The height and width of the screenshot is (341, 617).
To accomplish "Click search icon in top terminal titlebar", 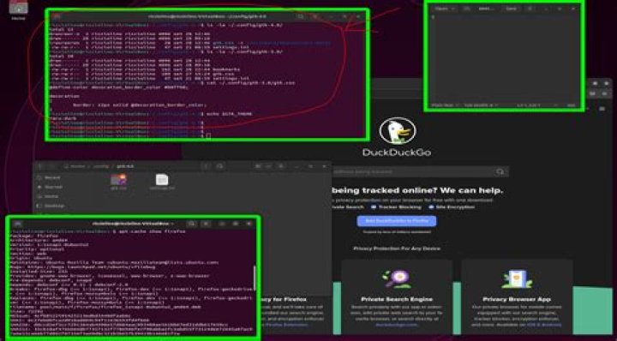I will tap(301, 16).
